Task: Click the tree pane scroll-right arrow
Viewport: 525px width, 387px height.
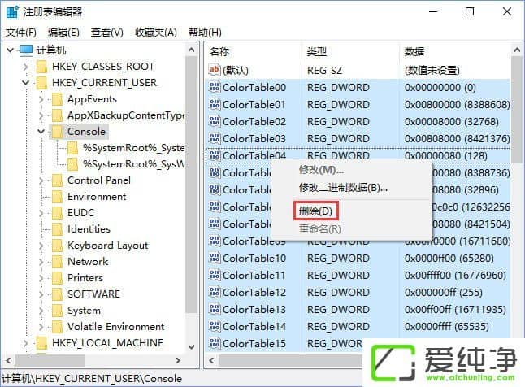Action: click(x=178, y=360)
